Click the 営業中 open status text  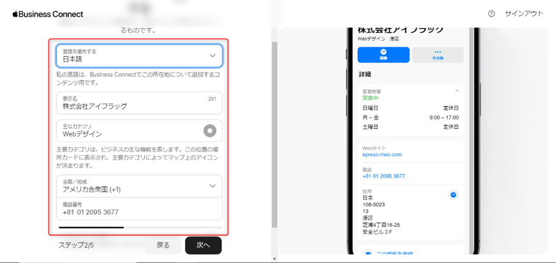coord(370,98)
